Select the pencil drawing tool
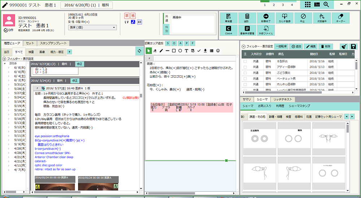 (x=161, y=51)
